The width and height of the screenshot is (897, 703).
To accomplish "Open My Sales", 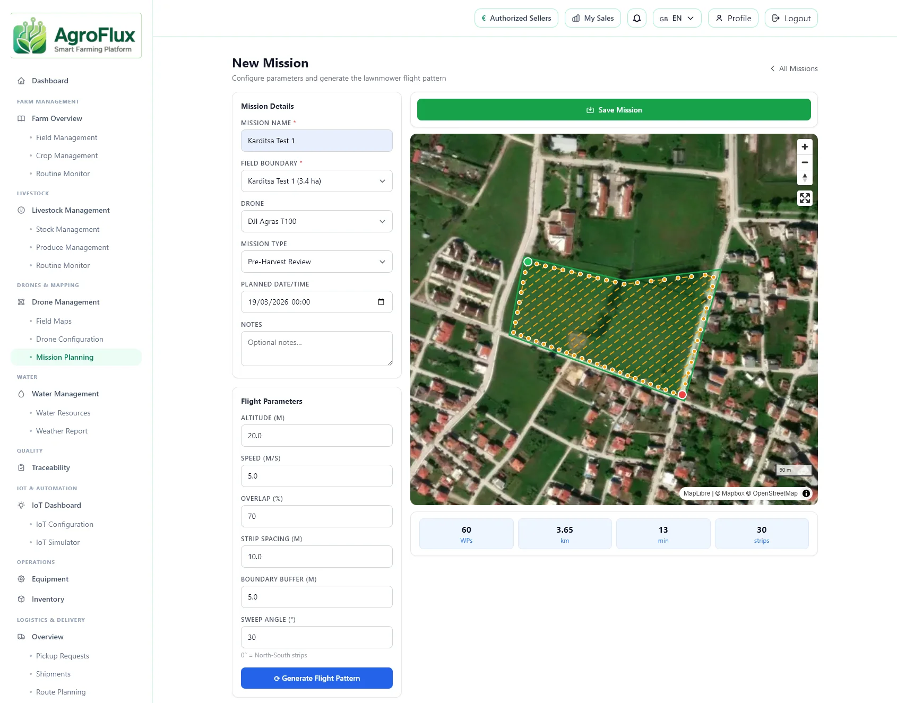I will (x=592, y=18).
